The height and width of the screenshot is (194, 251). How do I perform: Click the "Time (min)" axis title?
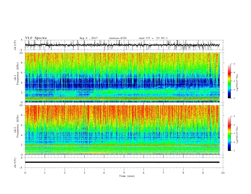(x=127, y=176)
